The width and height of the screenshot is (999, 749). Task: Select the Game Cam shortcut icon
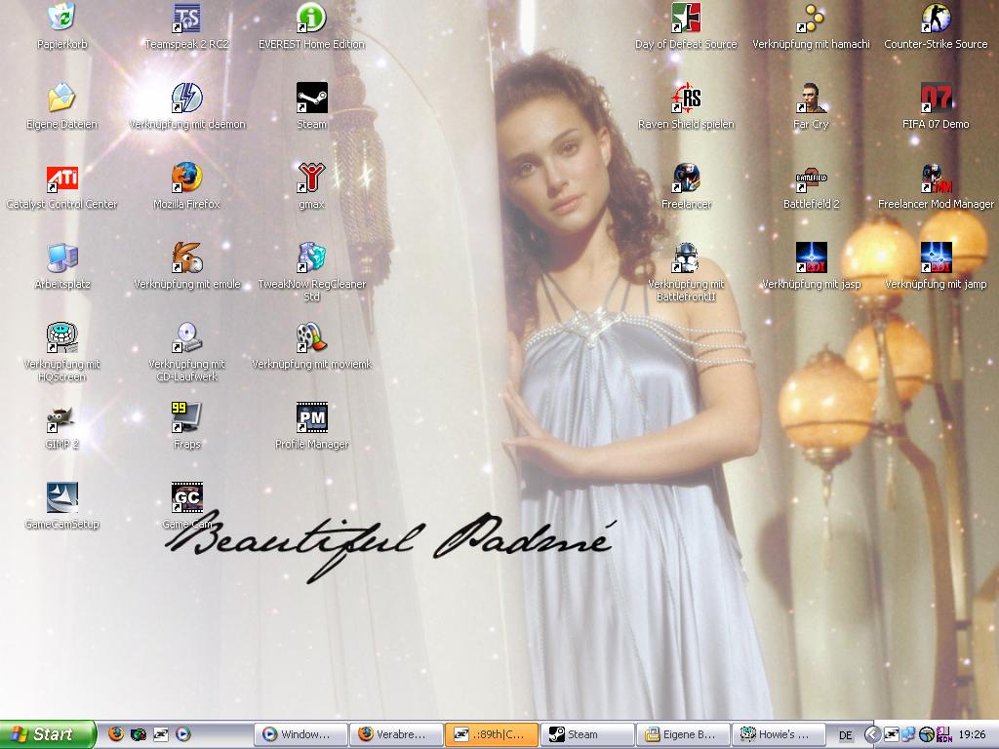coord(186,497)
